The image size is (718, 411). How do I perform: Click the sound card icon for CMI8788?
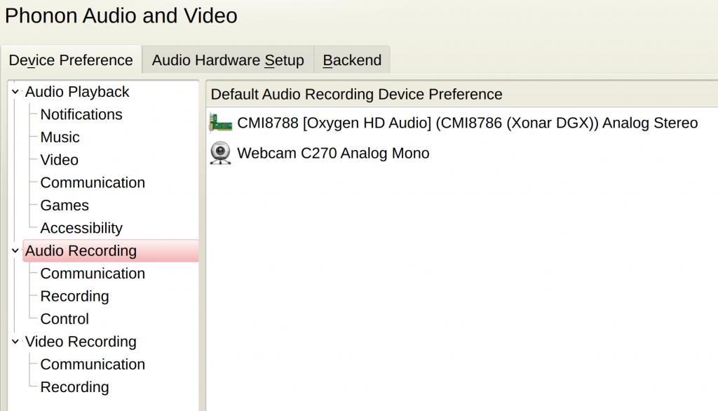point(222,123)
